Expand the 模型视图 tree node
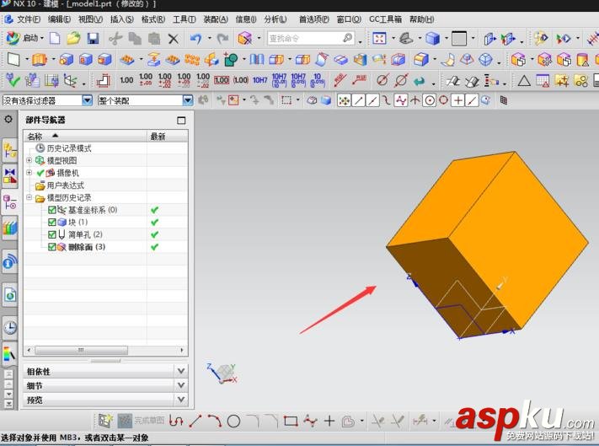Image resolution: width=599 pixels, height=446 pixels. (x=29, y=160)
